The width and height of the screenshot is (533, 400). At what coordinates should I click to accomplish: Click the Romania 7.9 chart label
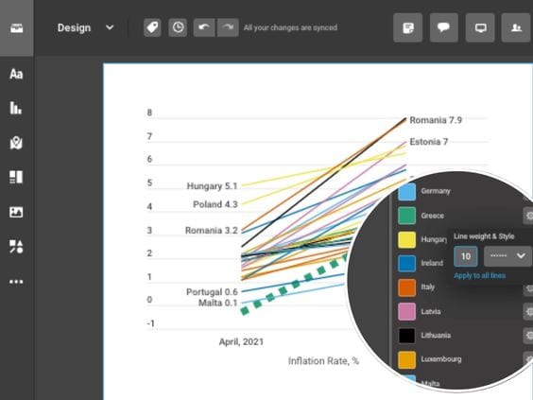tap(436, 120)
